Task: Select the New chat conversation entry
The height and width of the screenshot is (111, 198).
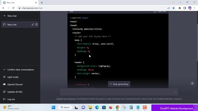Action: 20,25
